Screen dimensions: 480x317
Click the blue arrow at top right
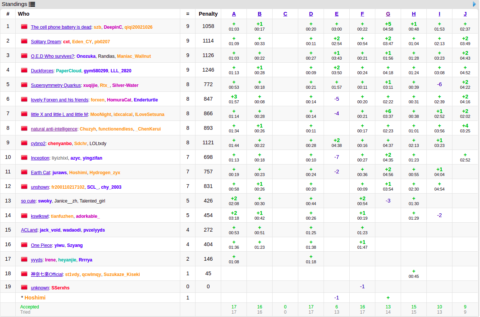point(474,4)
